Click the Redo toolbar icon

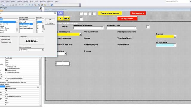tap(23, 5)
